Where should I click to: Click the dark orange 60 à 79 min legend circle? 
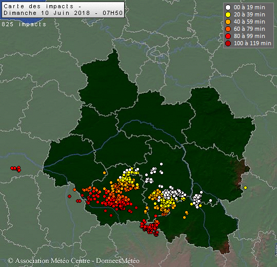(228, 29)
